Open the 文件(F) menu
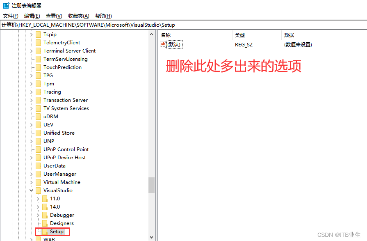 point(11,16)
